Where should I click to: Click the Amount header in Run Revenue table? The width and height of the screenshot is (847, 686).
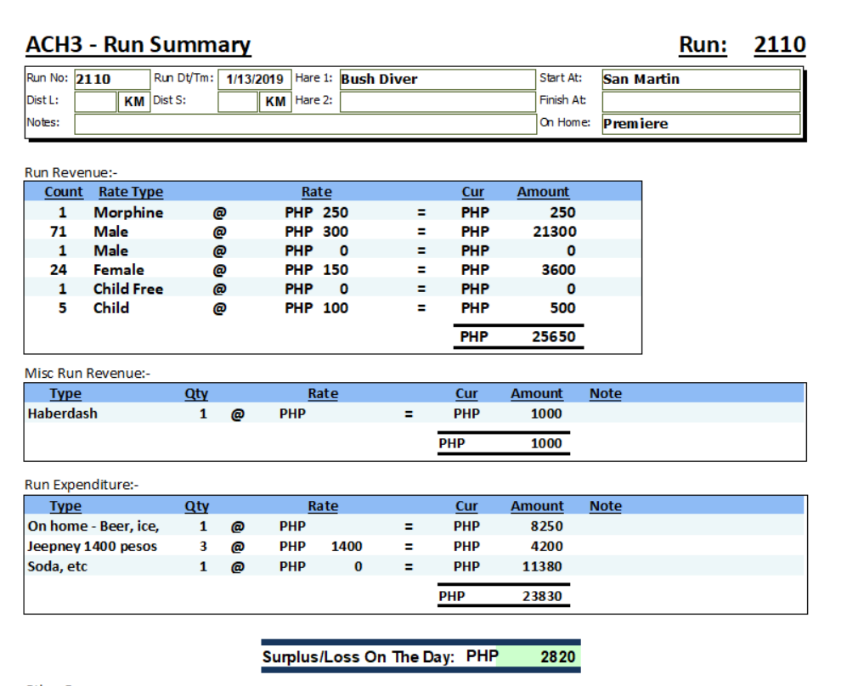pyautogui.click(x=543, y=192)
